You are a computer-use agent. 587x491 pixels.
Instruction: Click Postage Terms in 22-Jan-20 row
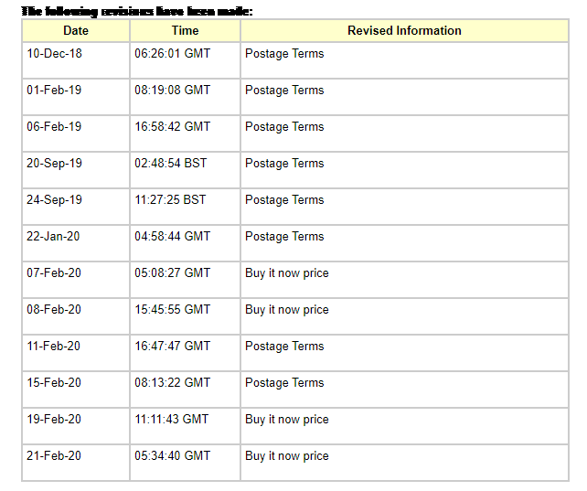click(284, 237)
